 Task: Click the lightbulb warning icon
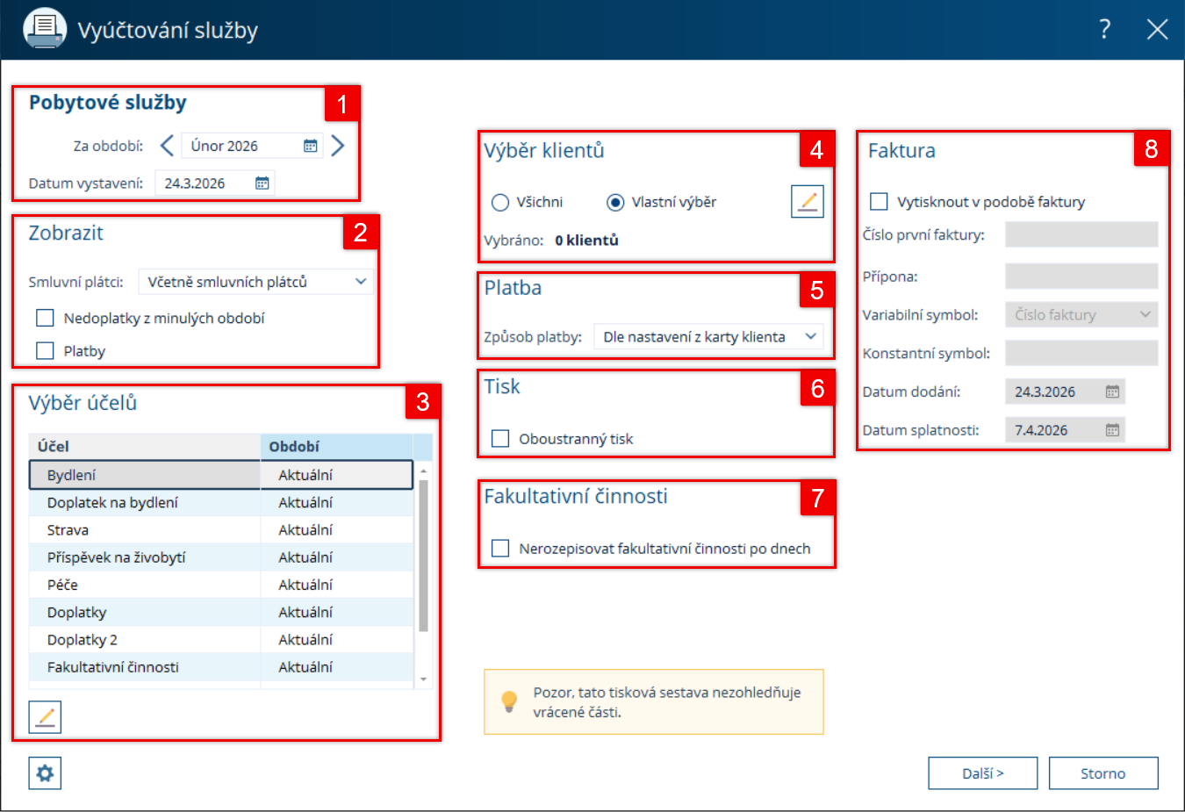[509, 701]
